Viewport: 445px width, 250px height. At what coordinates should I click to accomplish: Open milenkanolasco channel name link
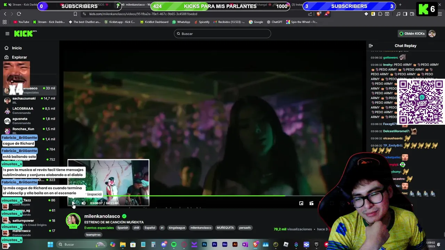coord(102,216)
